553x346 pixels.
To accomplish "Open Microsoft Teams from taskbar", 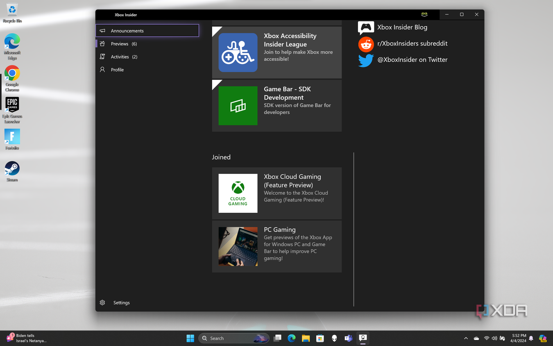I will (x=349, y=338).
